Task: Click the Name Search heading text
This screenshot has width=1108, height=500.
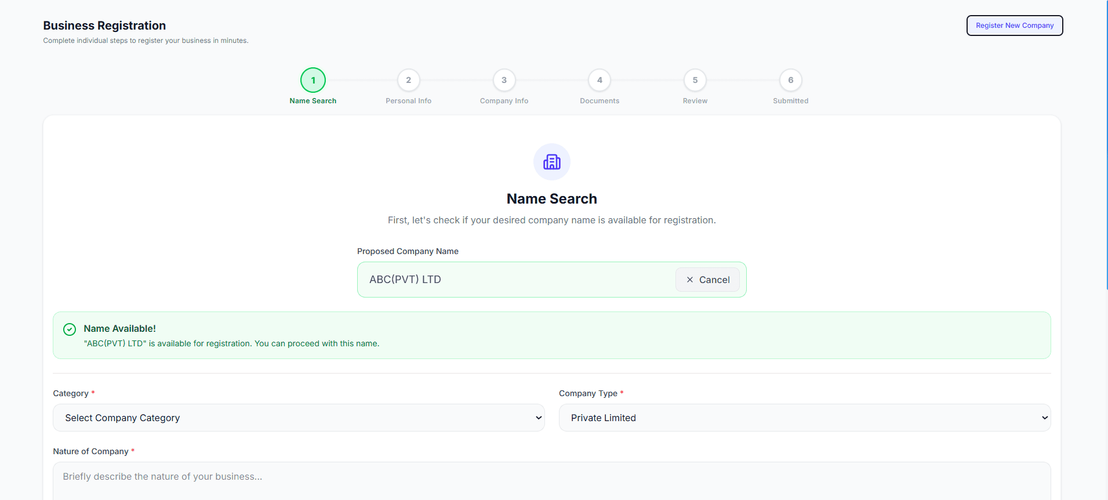Action: (552, 199)
